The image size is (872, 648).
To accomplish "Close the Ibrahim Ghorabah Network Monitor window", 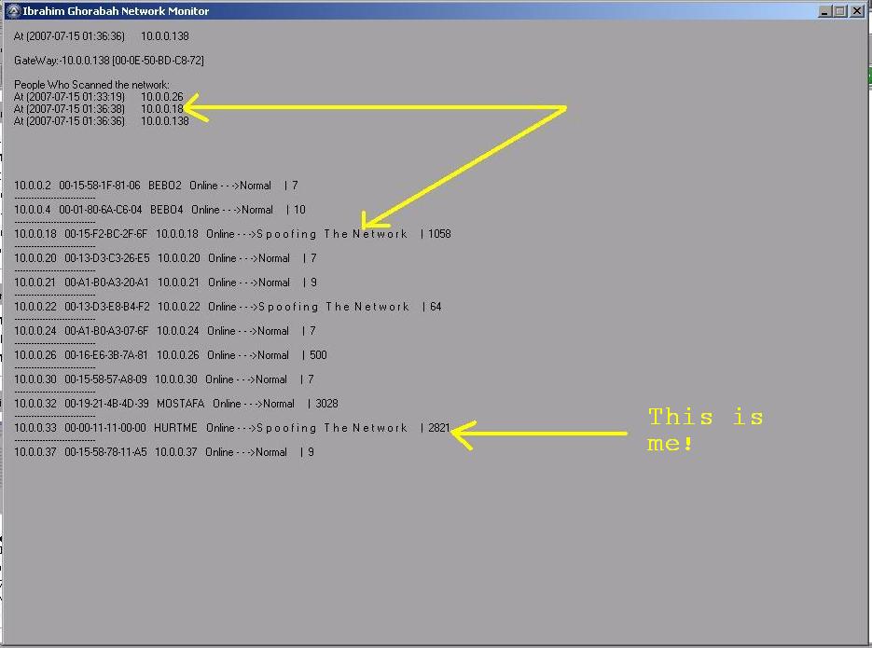I will (857, 11).
